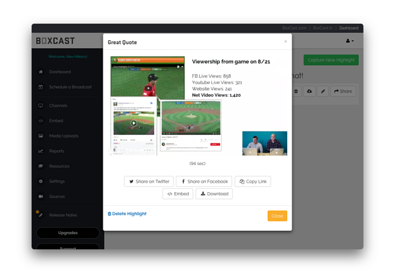Delete this highlight via link
This screenshot has width=395, height=273.
click(x=127, y=214)
